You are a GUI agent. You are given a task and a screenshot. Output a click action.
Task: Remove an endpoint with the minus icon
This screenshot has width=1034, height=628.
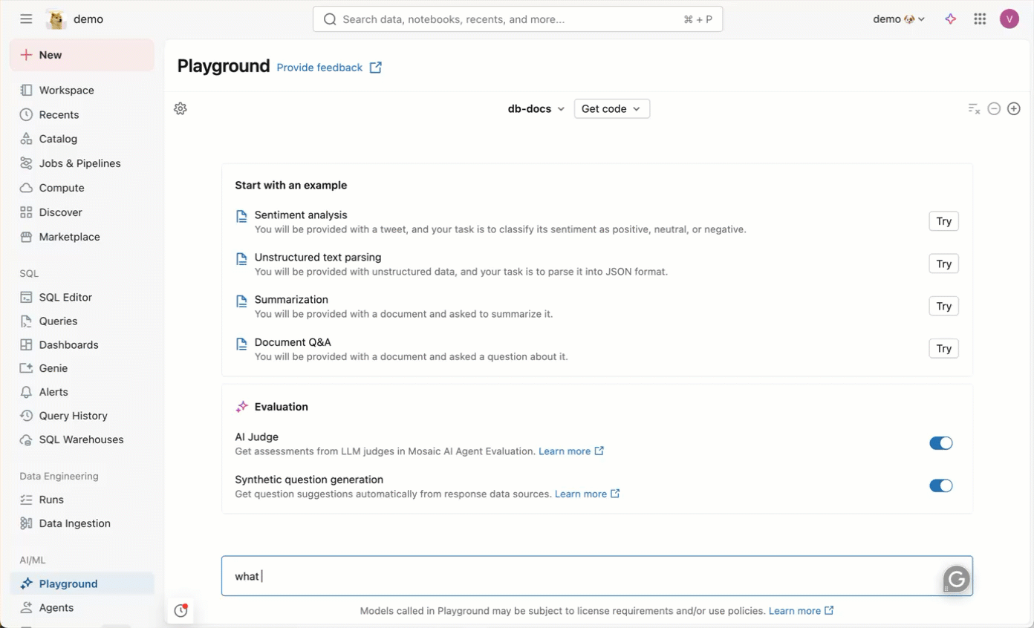[994, 108]
